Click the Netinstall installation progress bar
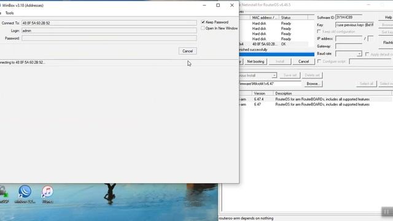 point(277,55)
